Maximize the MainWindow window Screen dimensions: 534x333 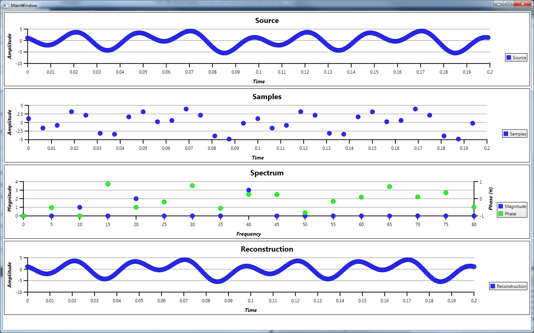[509, 4]
